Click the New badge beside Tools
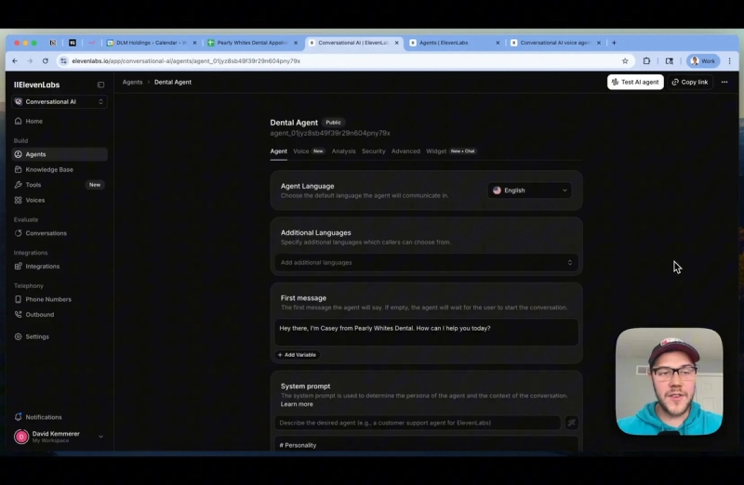The image size is (744, 485). [95, 185]
